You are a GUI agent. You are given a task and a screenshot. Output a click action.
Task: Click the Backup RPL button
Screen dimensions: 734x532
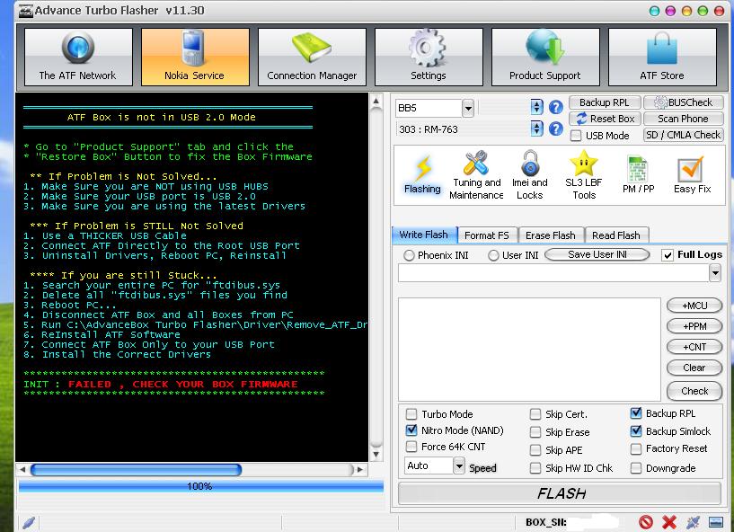604,102
